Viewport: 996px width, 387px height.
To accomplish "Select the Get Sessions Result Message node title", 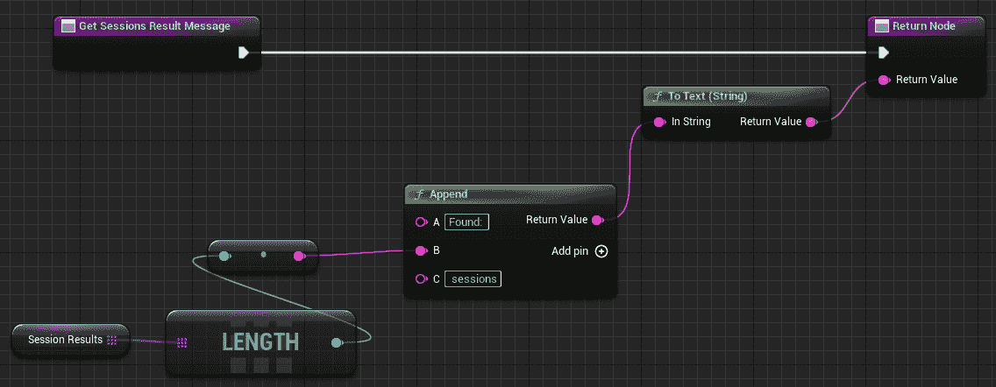I will [x=154, y=26].
